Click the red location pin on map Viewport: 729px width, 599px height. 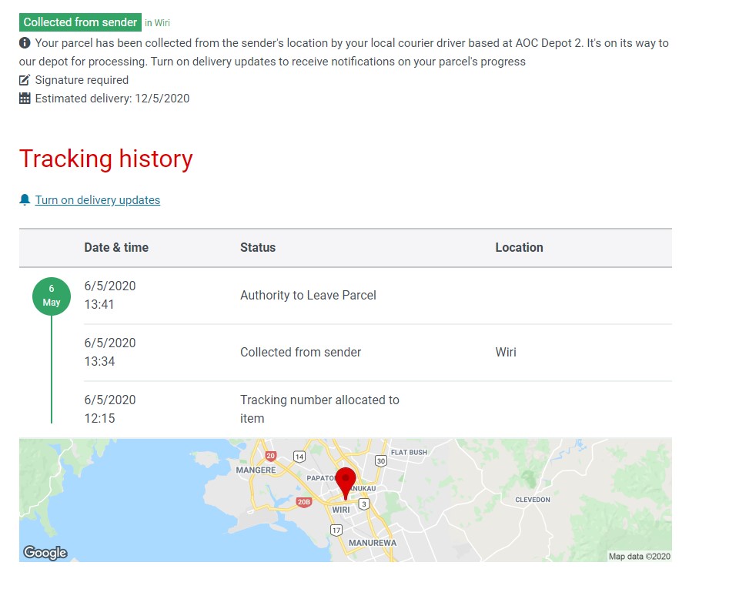(346, 480)
